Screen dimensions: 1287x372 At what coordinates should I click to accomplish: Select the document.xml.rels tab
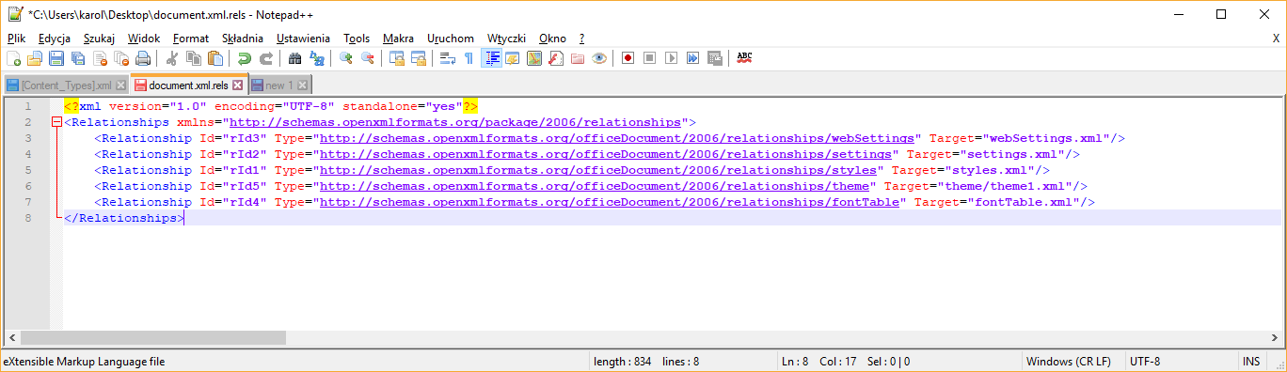pos(189,85)
